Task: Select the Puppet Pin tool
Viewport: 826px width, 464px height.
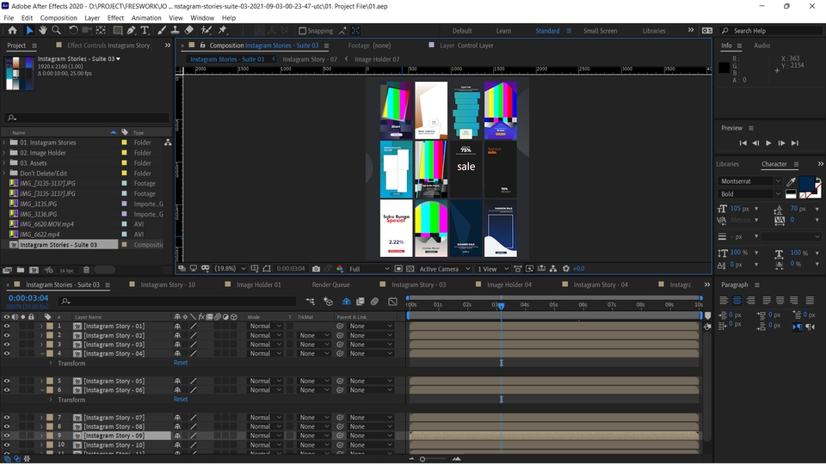Action: click(x=224, y=30)
